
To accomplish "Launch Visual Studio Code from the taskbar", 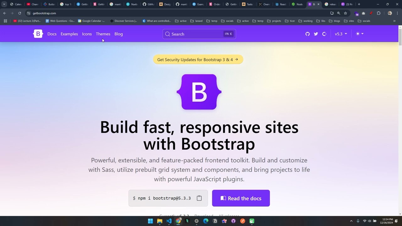I will (x=169, y=221).
